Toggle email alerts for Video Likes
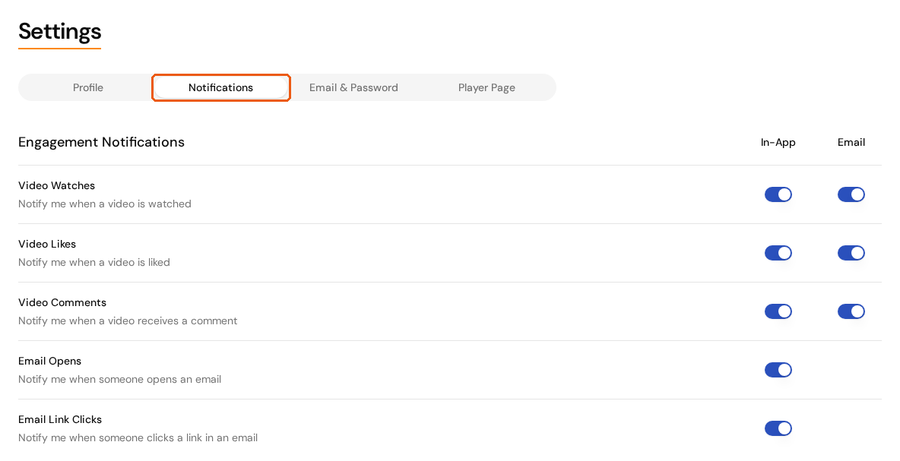 (851, 253)
